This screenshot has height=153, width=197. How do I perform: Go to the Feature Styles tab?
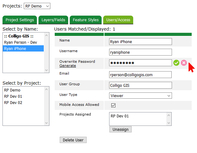point(86,20)
